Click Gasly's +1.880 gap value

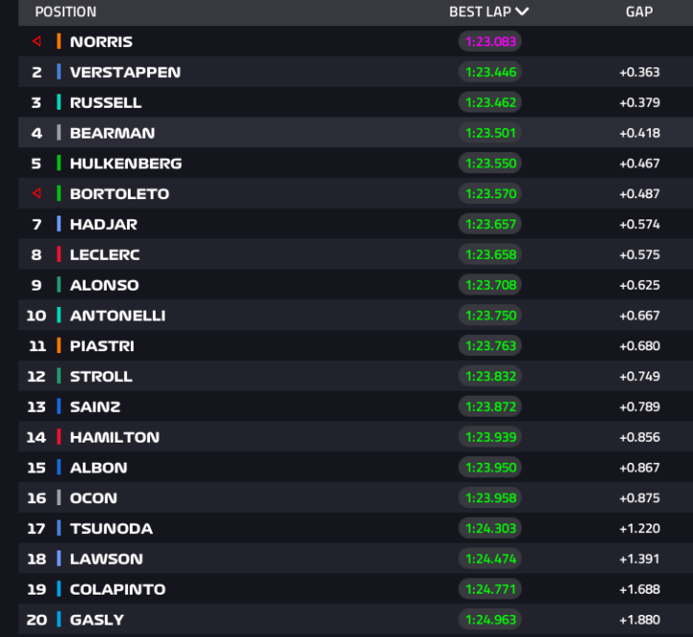point(639,620)
